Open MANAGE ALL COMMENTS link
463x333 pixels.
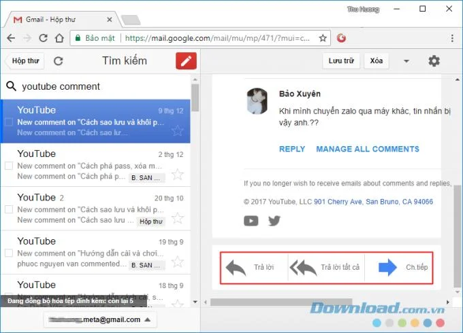(368, 149)
